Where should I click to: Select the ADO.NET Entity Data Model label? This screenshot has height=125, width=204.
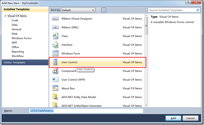pos(79,97)
